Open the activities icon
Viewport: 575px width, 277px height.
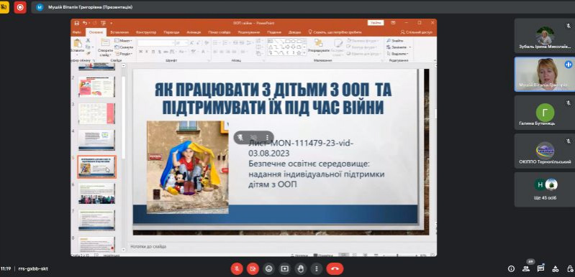point(556,269)
